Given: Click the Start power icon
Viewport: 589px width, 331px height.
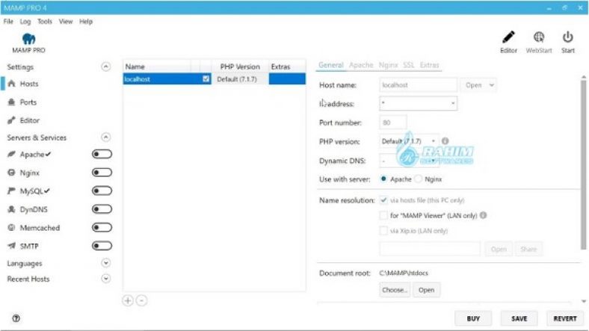Looking at the screenshot, I should tap(567, 37).
